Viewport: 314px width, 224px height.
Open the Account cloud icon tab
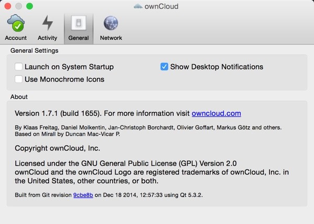[16, 28]
